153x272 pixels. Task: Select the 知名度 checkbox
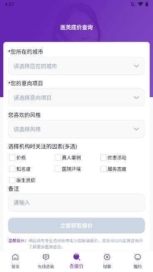point(12,169)
